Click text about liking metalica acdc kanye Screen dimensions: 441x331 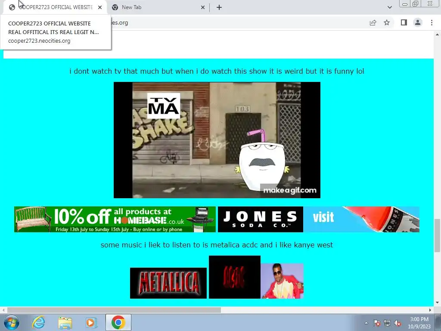click(x=217, y=245)
